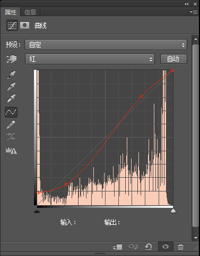Click the layer mask icon
The image size is (200, 256).
pos(25,25)
